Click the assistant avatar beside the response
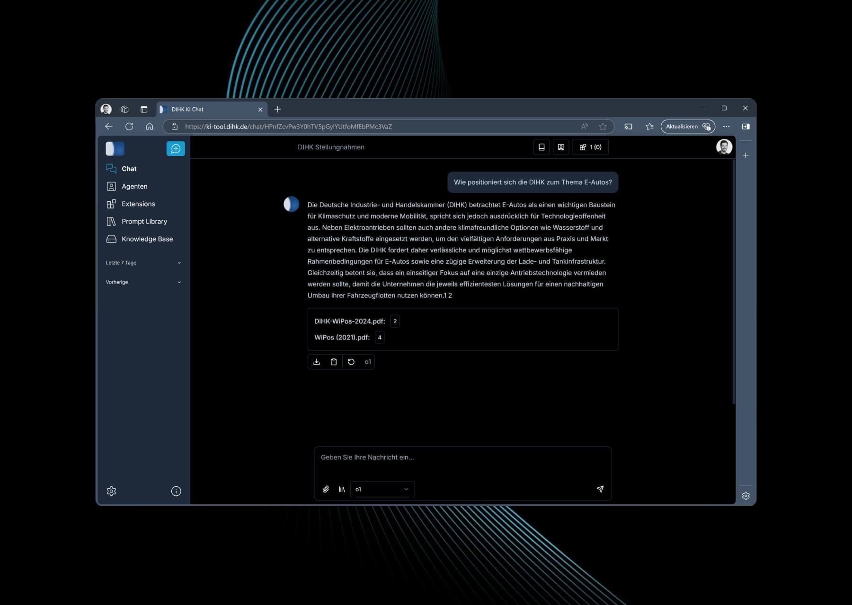This screenshot has height=605, width=852. pyautogui.click(x=291, y=204)
